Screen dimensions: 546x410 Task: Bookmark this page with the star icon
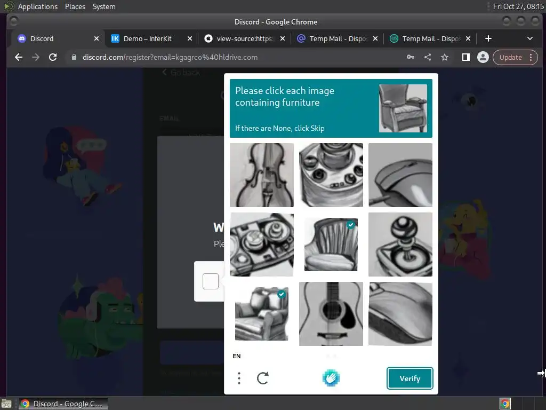pos(445,57)
